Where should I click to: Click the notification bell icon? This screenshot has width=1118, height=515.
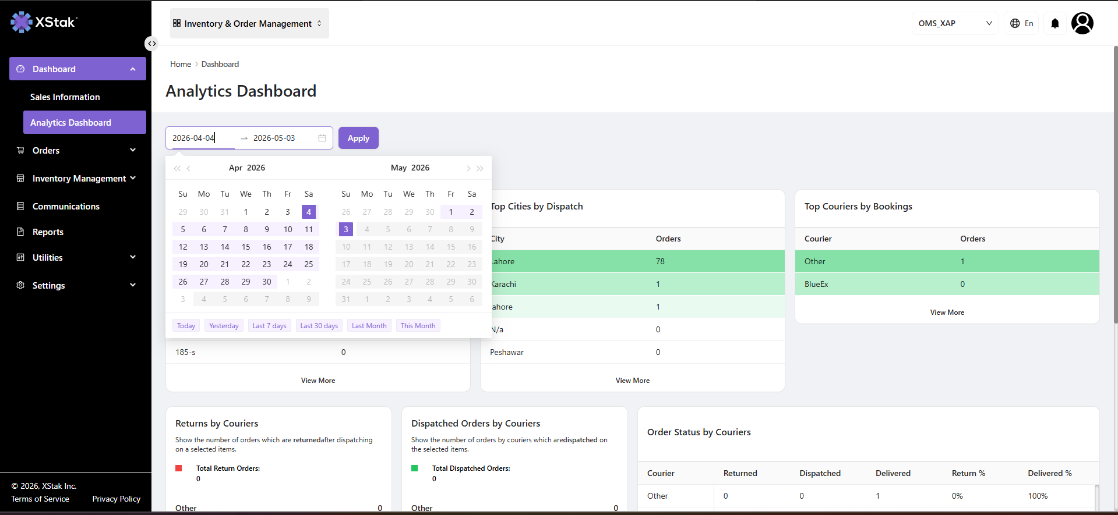click(1055, 23)
